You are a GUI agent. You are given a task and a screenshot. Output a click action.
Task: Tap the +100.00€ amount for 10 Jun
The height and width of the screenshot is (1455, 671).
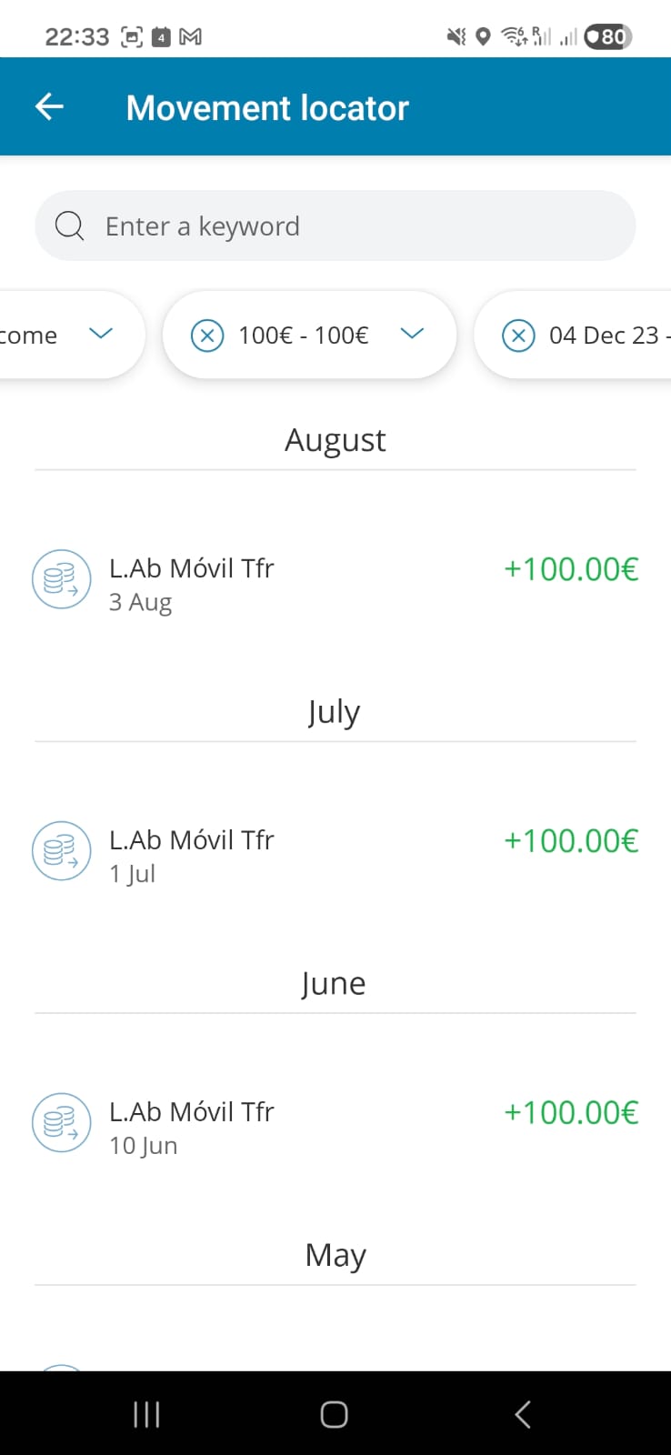(571, 1112)
